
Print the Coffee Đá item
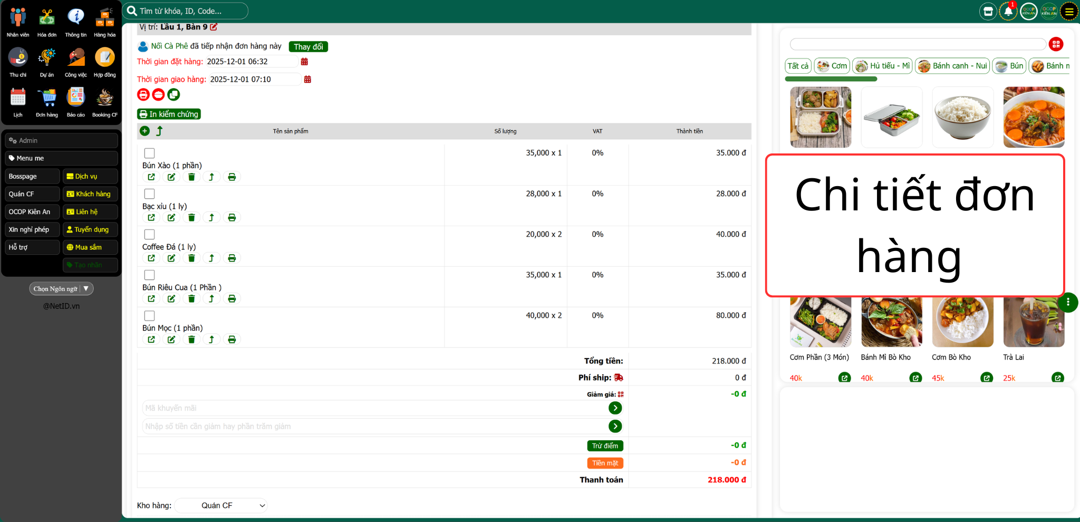[x=232, y=258]
